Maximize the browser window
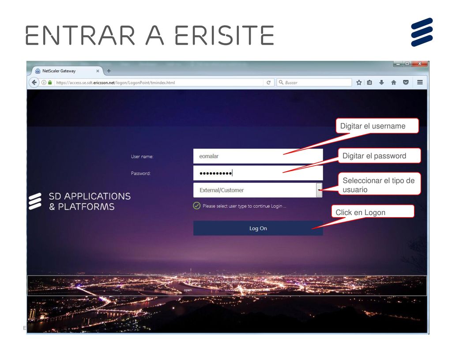 (x=407, y=64)
